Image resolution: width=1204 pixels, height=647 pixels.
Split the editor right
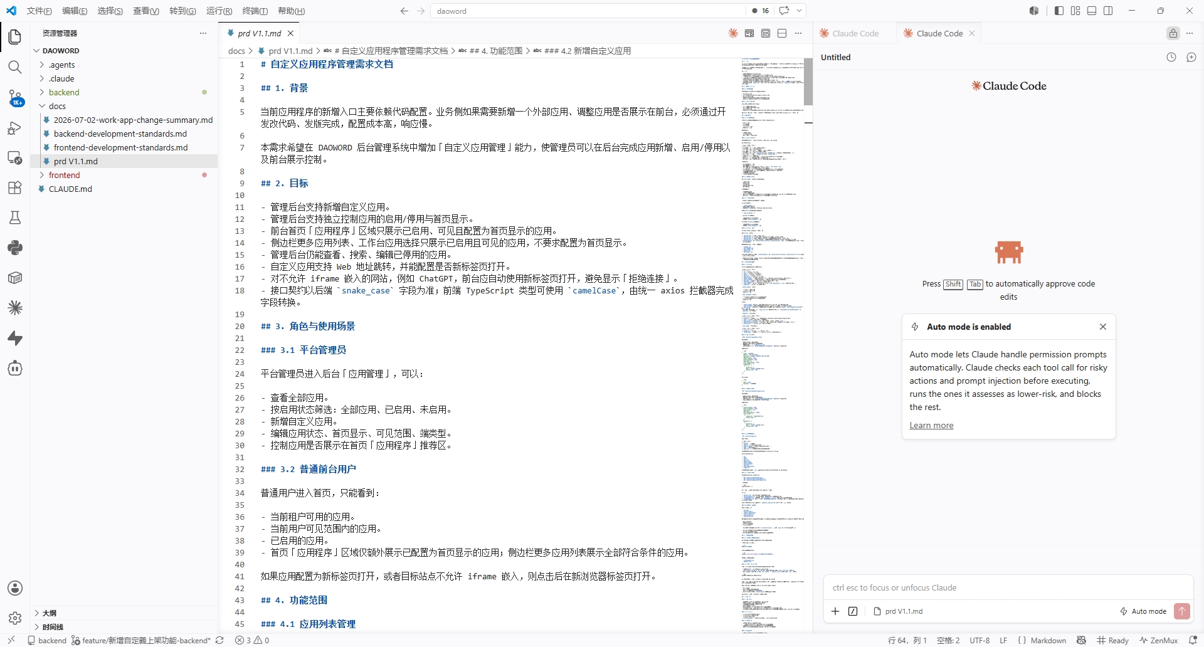[x=782, y=33]
